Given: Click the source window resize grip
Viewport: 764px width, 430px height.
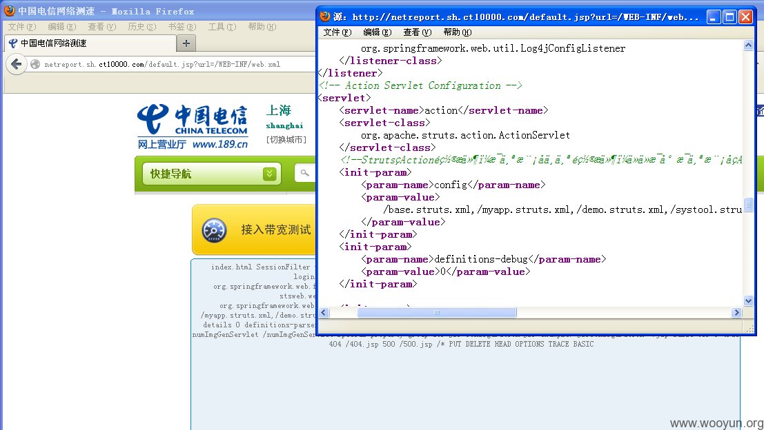Looking at the screenshot, I should coord(750,329).
